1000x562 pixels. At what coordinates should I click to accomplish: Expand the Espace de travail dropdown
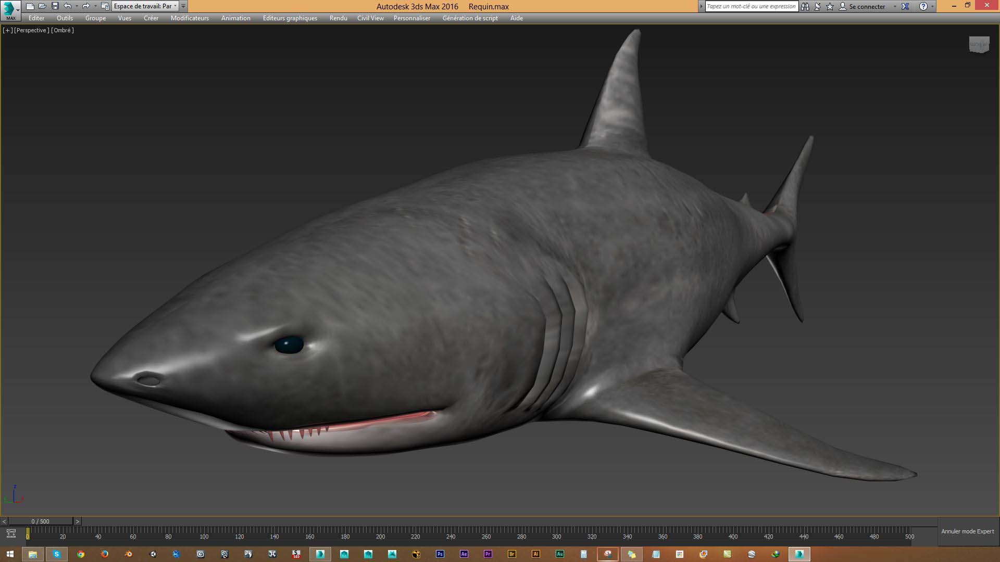coord(175,6)
